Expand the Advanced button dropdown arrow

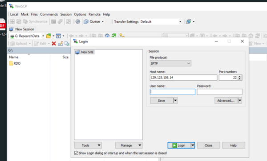click(240, 100)
